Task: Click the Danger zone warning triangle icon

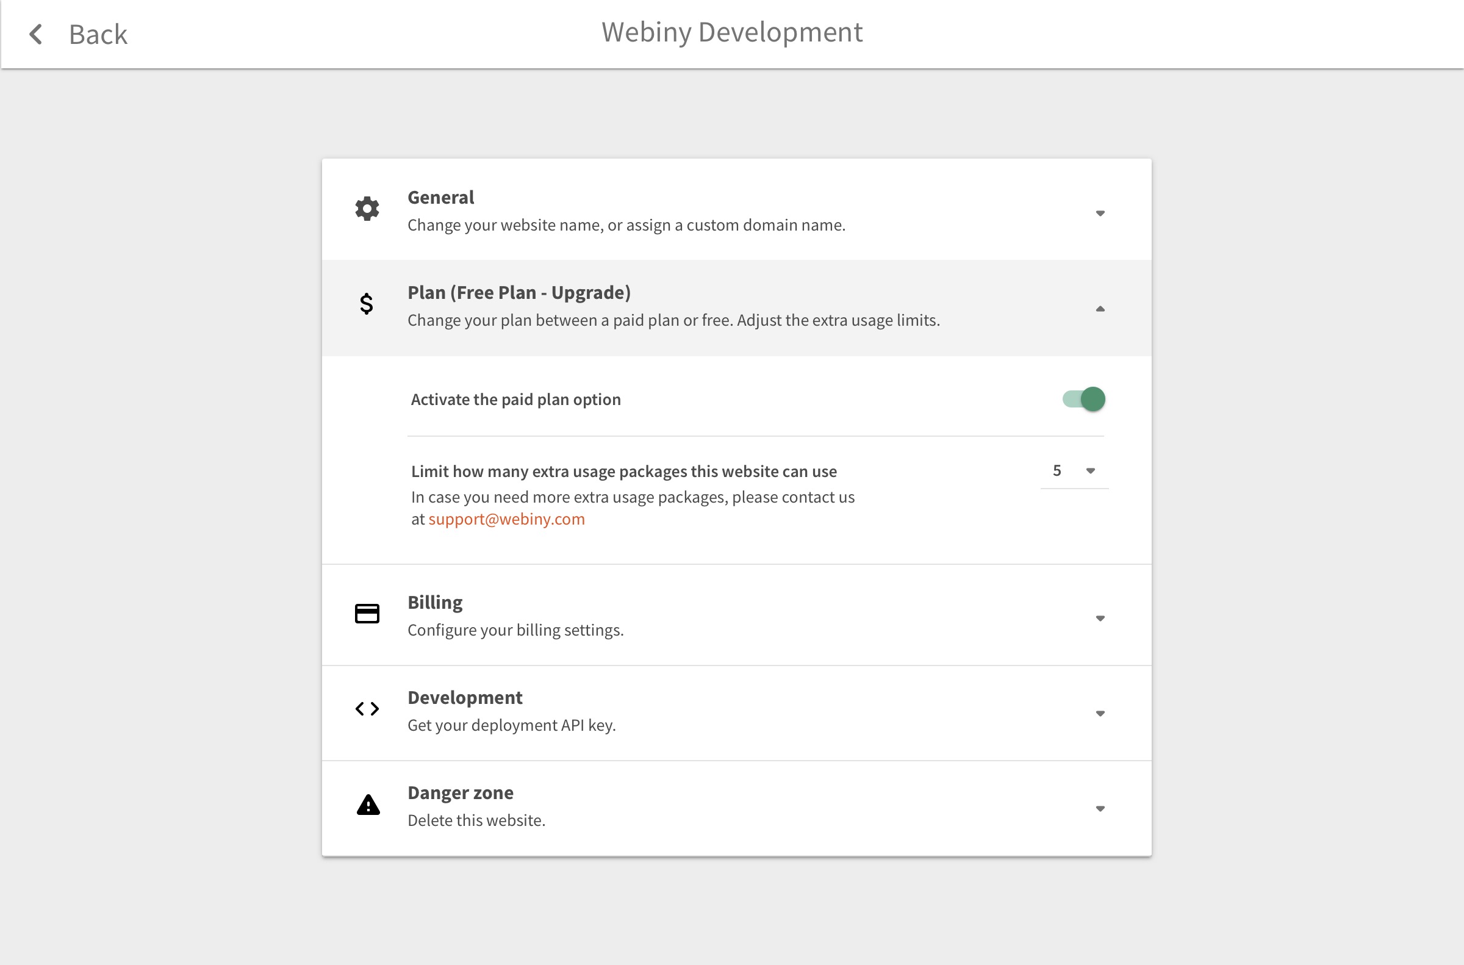Action: click(x=368, y=805)
